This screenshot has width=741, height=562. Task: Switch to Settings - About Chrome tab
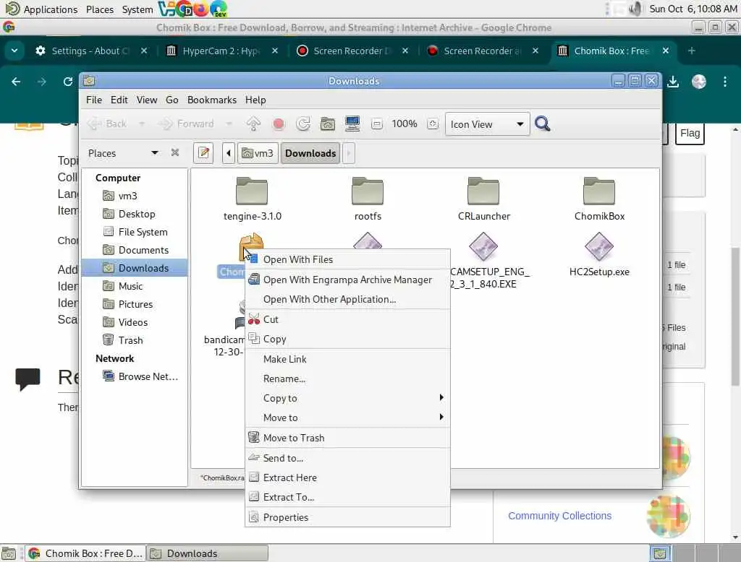click(90, 51)
